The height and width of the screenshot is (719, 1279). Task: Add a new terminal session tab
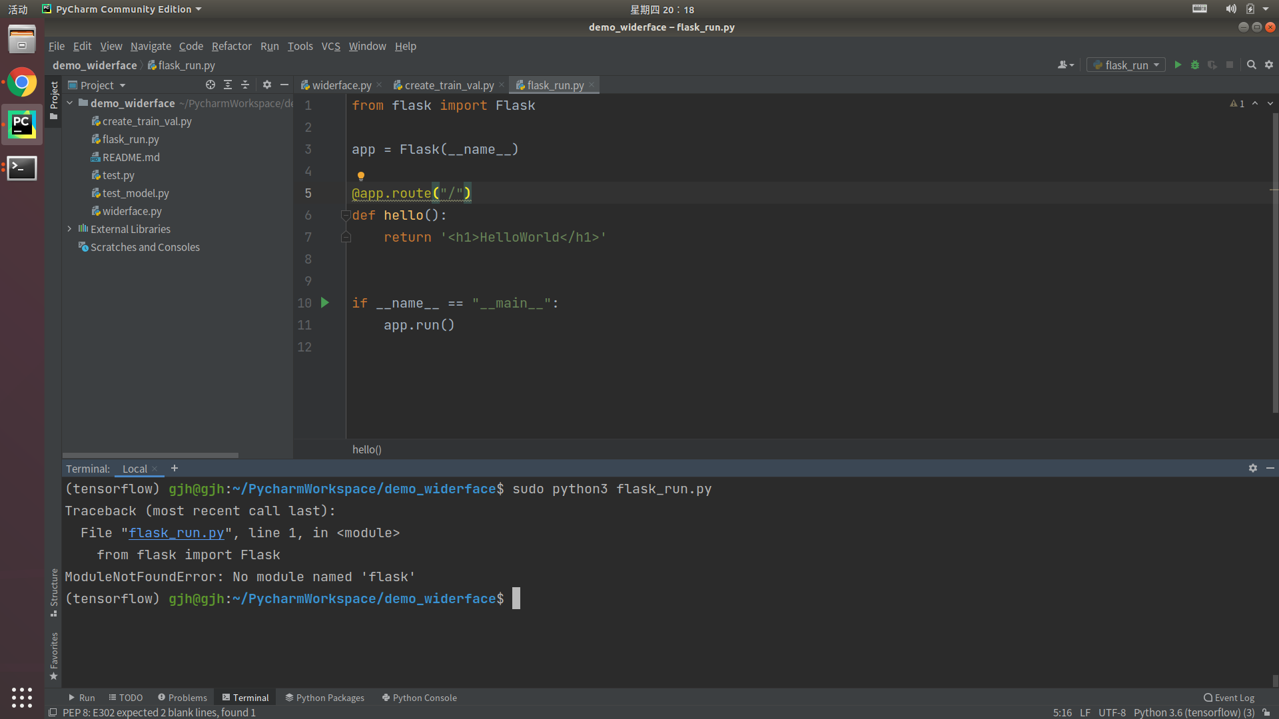click(x=175, y=468)
